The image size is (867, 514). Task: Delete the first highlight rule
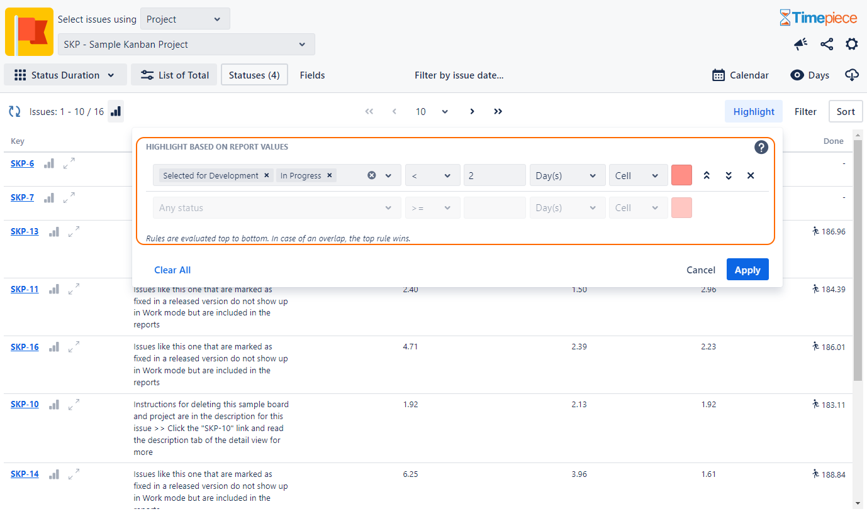(751, 176)
